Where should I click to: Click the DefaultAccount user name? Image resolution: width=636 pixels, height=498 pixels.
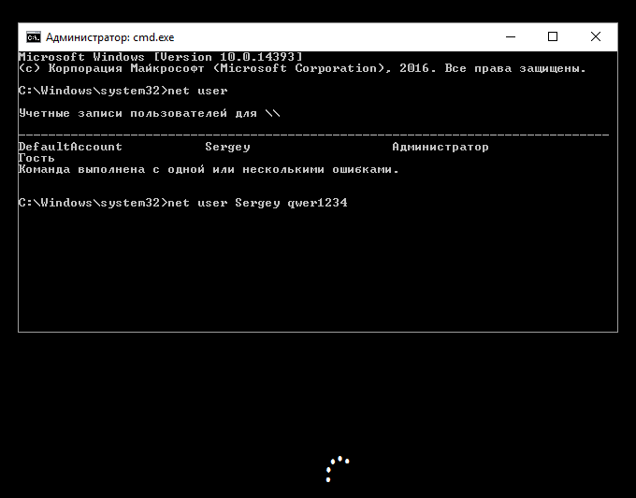(x=70, y=147)
